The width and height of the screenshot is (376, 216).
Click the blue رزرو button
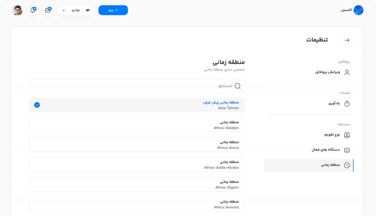113,10
